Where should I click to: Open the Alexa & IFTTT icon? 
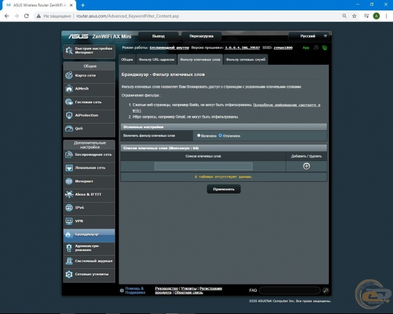tap(69, 194)
